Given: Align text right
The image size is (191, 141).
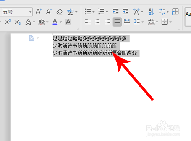Looking at the screenshot, I should click(x=107, y=22).
